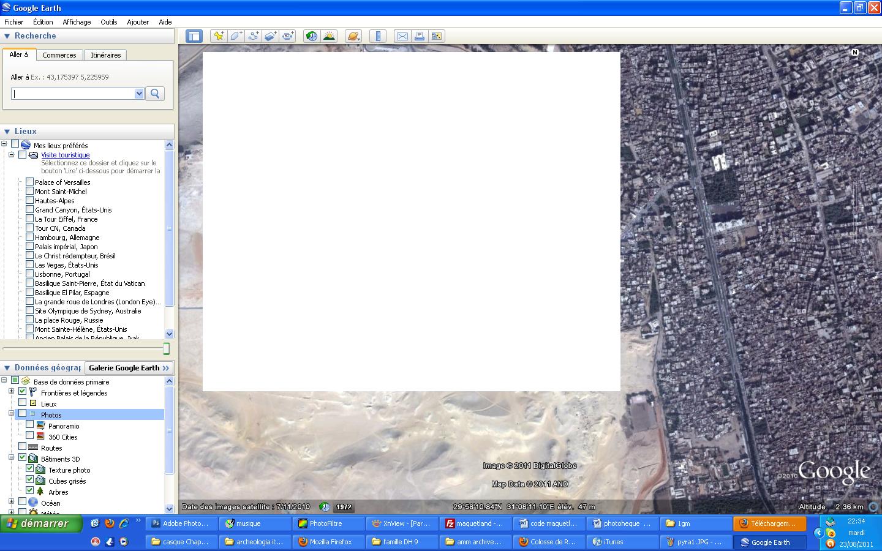The width and height of the screenshot is (882, 551).
Task: Open Adobe Photoshop from the taskbar
Action: 181,523
